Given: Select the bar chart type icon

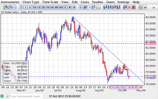Looking at the screenshot, I should coord(10,7).
